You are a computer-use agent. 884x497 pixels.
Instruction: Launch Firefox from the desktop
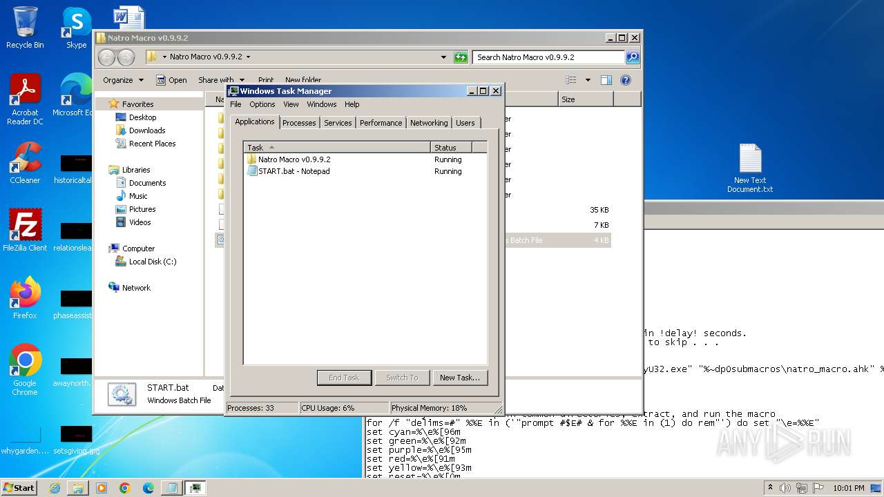[25, 298]
